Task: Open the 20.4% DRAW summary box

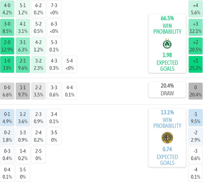Action: (167, 90)
